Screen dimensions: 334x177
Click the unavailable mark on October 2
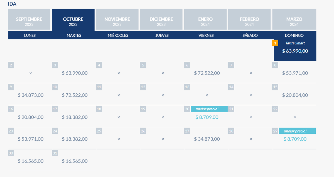tap(31, 73)
